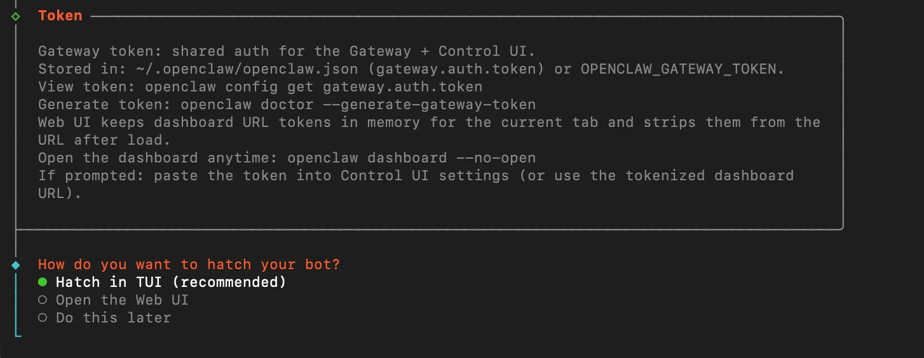The width and height of the screenshot is (924, 358).
Task: Click the green diamond icon beside Token
Action: tap(16, 16)
